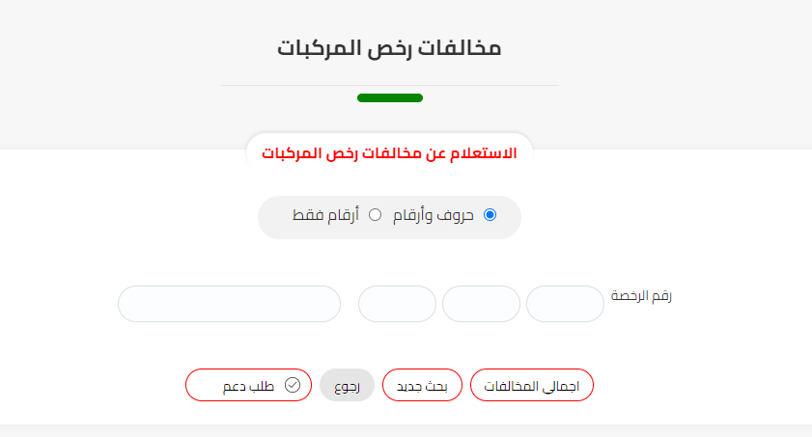Click the check-circle icon in طلب دعم
The image size is (812, 437).
293,385
